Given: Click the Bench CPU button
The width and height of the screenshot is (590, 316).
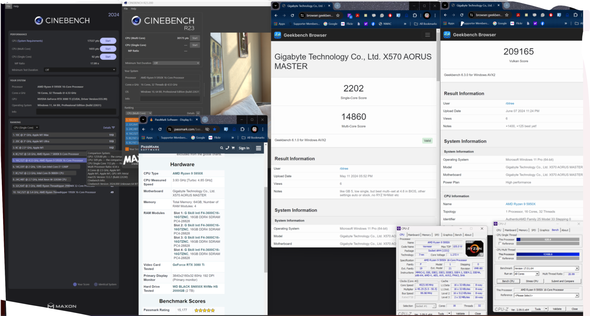Looking at the screenshot, I should (x=508, y=281).
